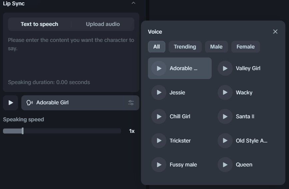Click the 1x speed value
Viewport: 289px width, 189px height.
132,131
